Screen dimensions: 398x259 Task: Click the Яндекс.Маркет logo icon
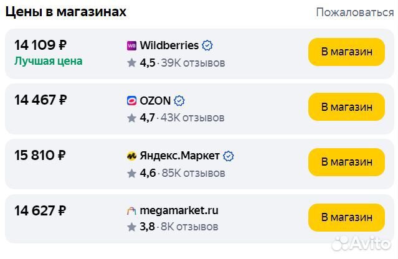(x=131, y=156)
